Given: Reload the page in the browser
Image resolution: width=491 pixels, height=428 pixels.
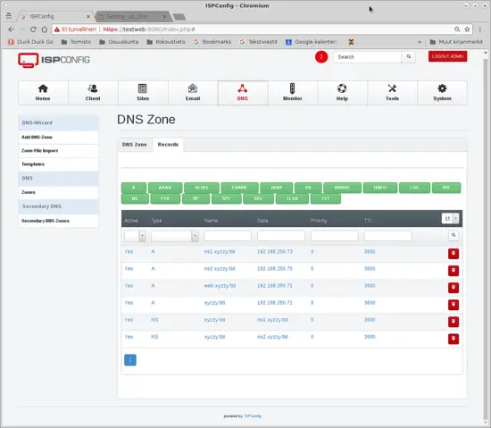Looking at the screenshot, I should tap(33, 29).
